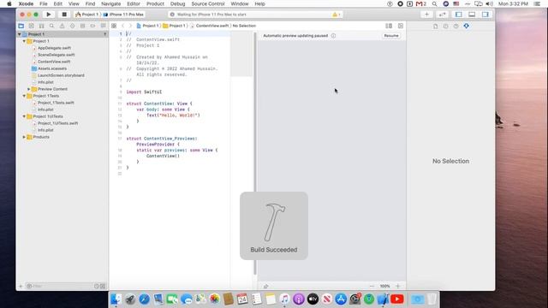Go back in editor history
548x308 pixels.
(123, 26)
